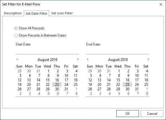166x120 pixels.
Task: Pick August 1 in Start Date calendar
Action: 49,71
